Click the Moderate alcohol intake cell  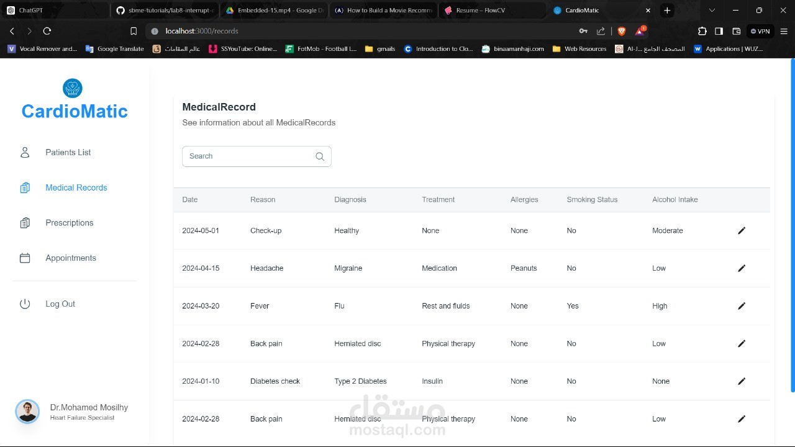point(668,230)
